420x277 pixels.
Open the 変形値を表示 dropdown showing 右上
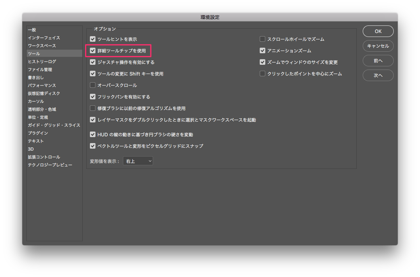coord(138,161)
